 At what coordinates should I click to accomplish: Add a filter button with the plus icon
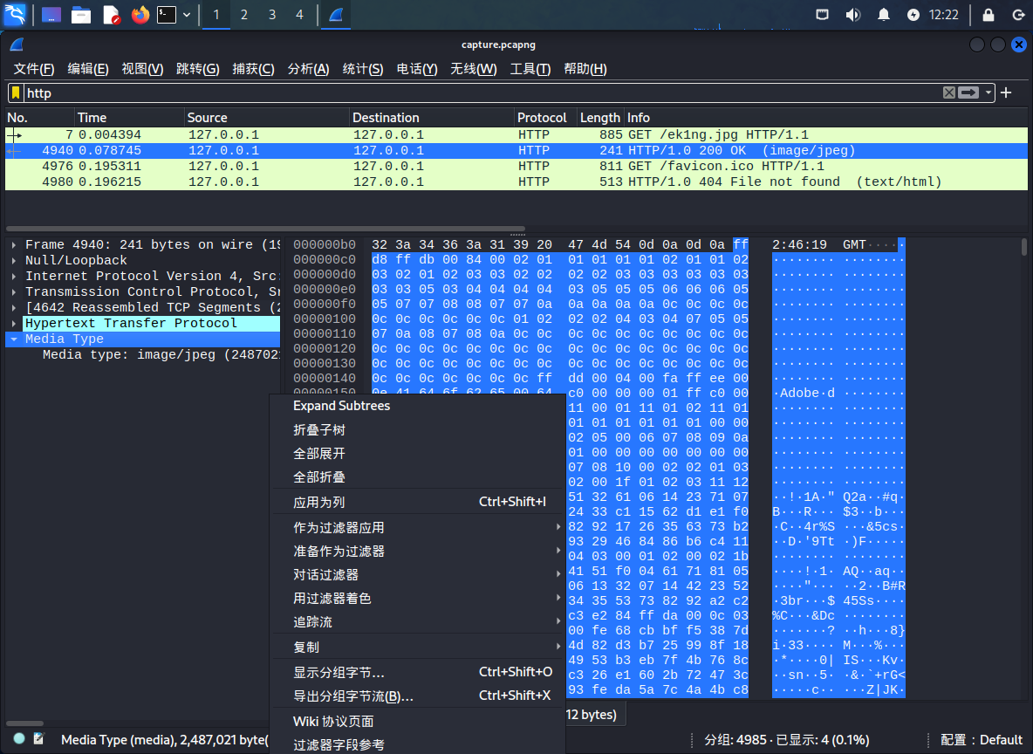(1006, 93)
